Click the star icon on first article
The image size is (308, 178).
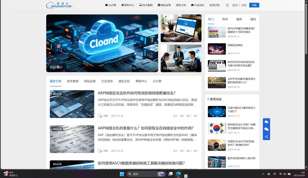pos(181,116)
